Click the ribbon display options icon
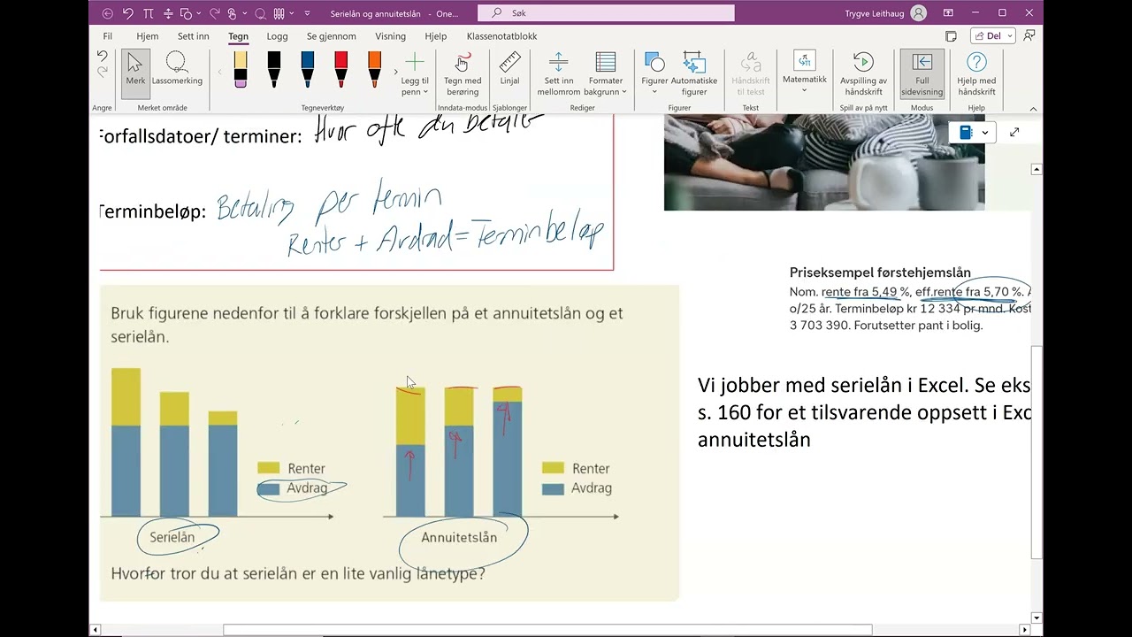Screen dimensions: 1132x637 point(948,13)
